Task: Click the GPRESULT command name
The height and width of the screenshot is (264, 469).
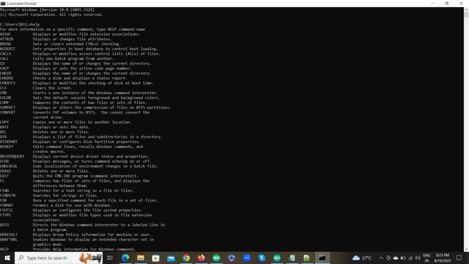Action: pos(9,235)
